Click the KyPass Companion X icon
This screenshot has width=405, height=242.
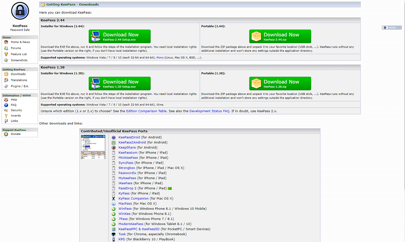[x=113, y=199]
